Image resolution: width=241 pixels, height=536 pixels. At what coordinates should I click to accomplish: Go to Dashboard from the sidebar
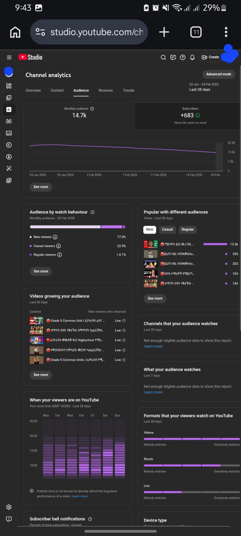point(9,86)
